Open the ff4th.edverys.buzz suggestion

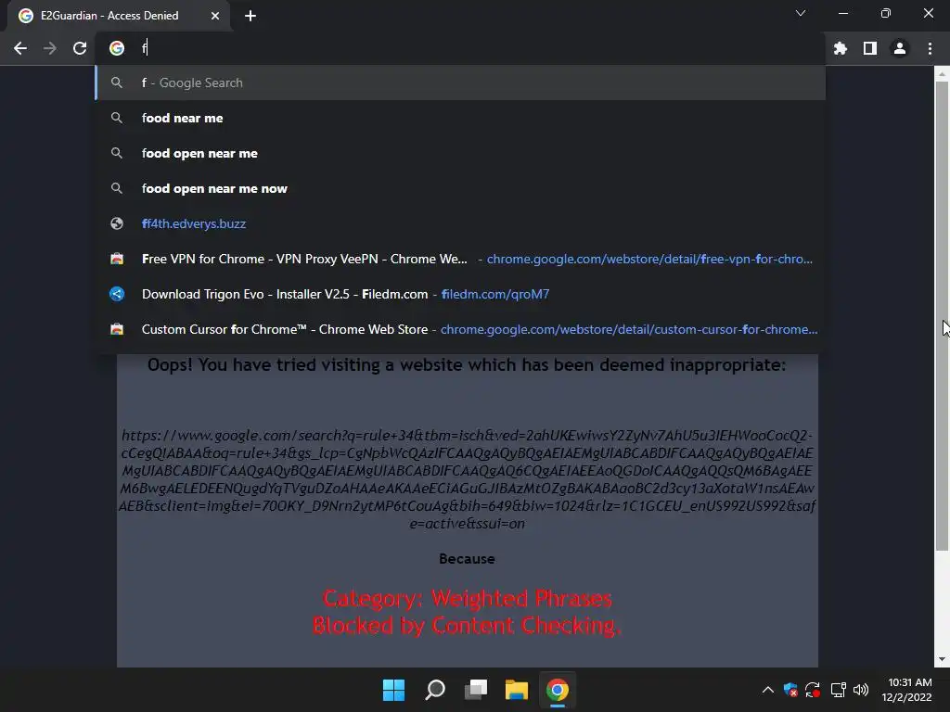coord(460,223)
